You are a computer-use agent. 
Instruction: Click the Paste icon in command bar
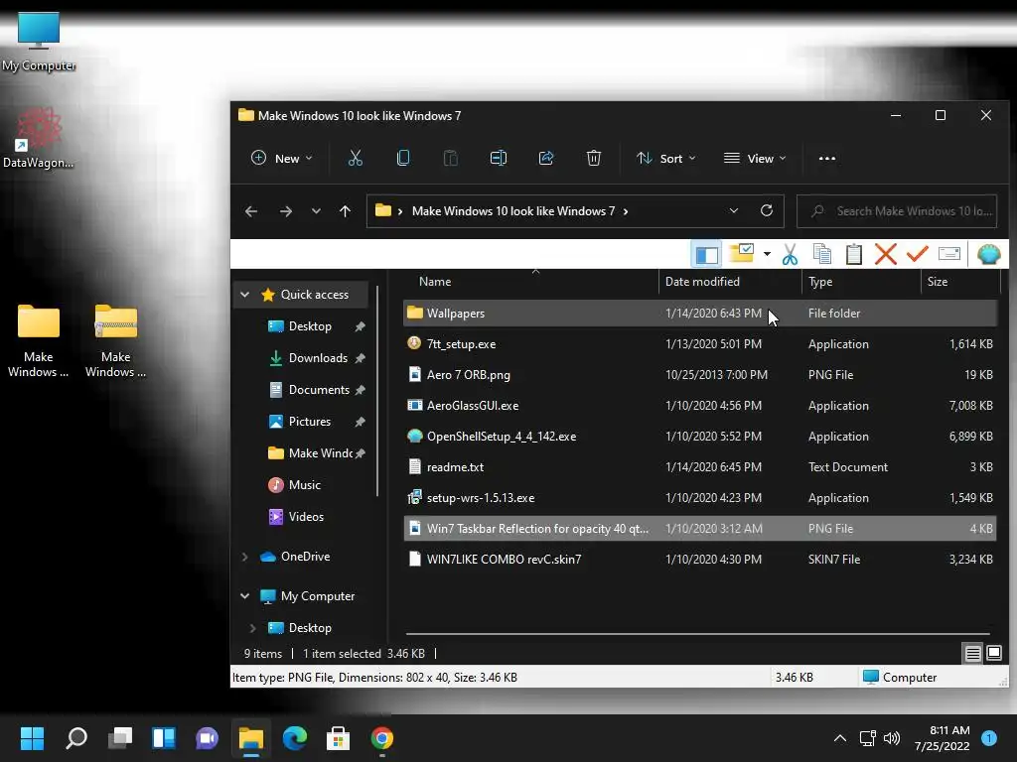[x=450, y=158]
